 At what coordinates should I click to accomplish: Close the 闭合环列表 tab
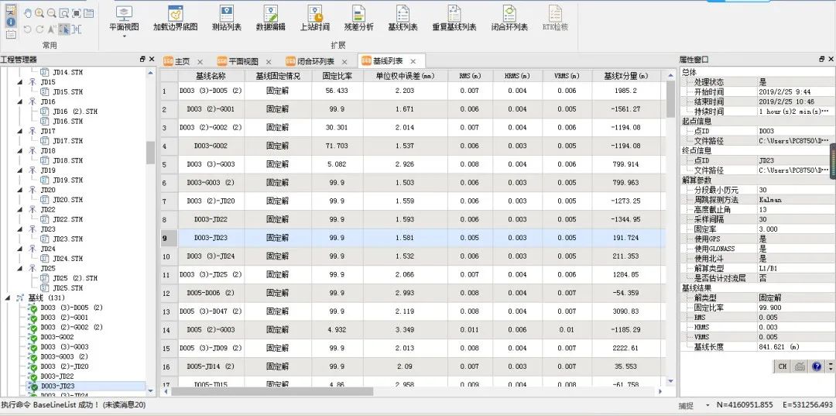pos(344,62)
